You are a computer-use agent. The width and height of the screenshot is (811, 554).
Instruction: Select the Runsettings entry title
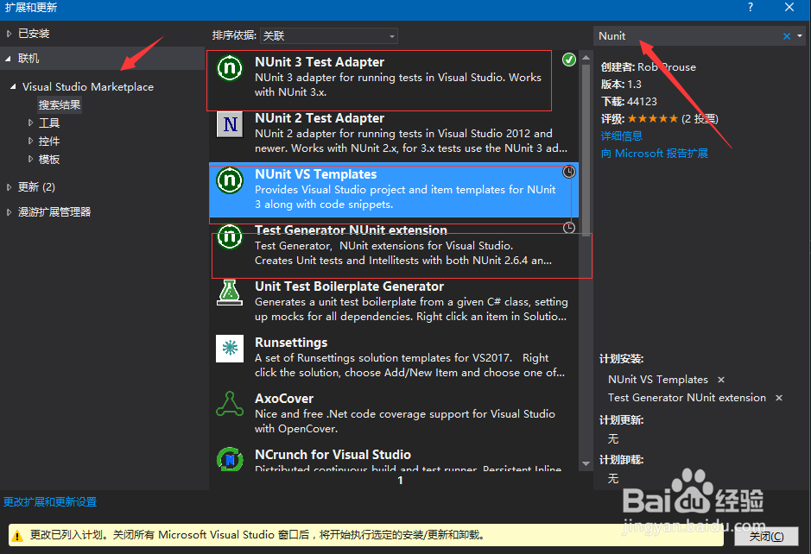(x=291, y=343)
